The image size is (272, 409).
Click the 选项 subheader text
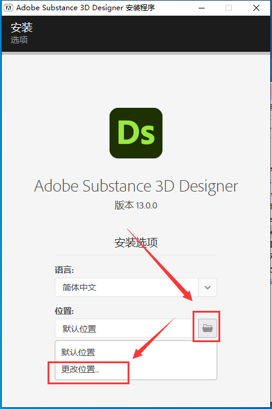point(19,40)
